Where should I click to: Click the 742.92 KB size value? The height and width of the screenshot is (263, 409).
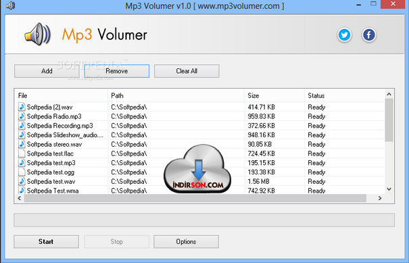click(261, 191)
